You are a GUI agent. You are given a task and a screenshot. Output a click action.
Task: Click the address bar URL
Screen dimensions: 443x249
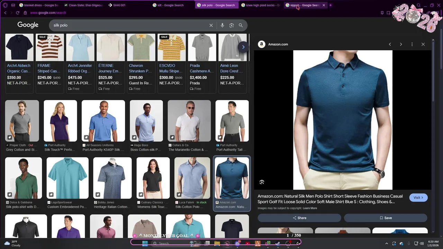[x=48, y=13]
